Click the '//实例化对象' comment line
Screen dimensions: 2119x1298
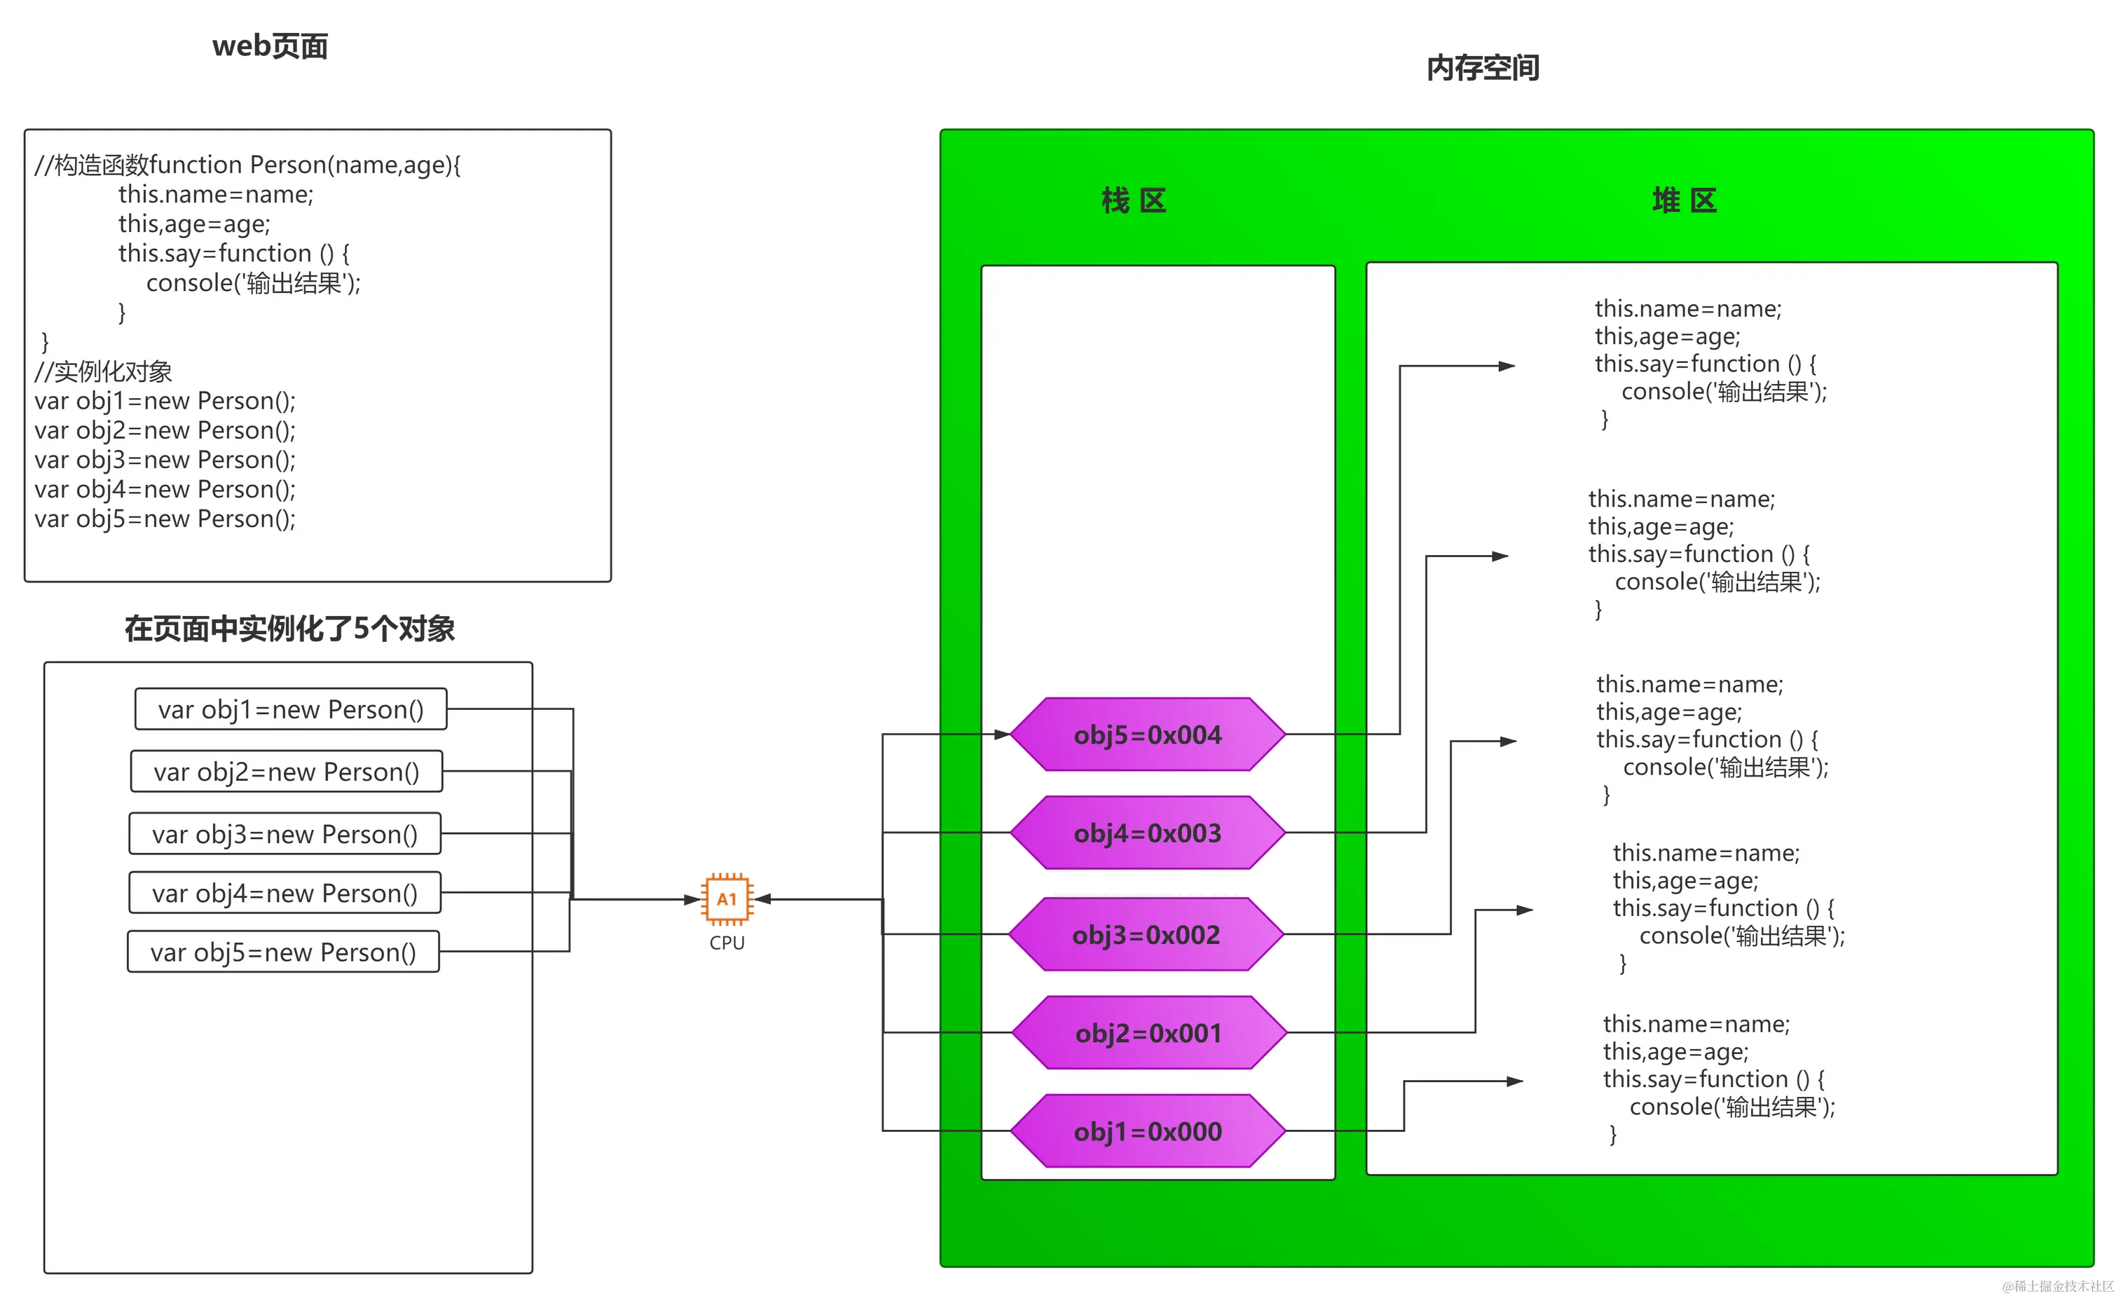[103, 371]
